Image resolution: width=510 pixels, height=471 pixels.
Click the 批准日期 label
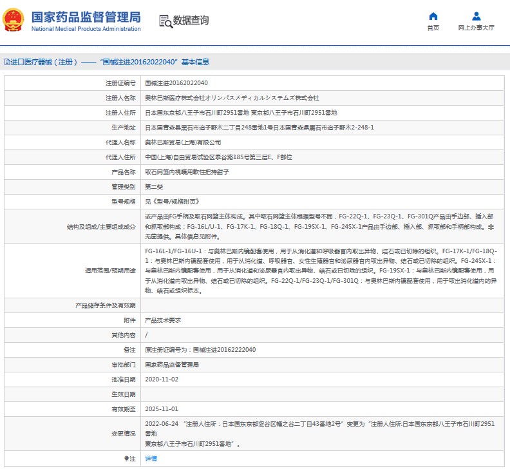[124, 380]
